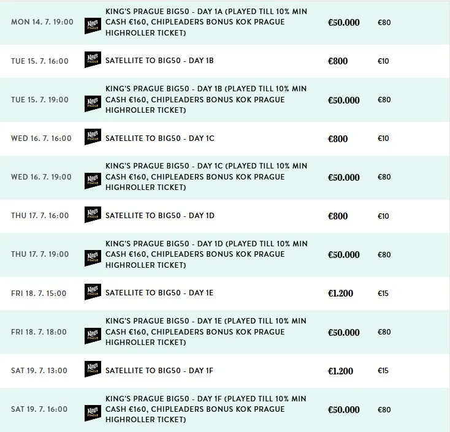450x432 pixels.
Task: Open Satellite to BIG50 - Day 1D link
Action: pyautogui.click(x=160, y=216)
